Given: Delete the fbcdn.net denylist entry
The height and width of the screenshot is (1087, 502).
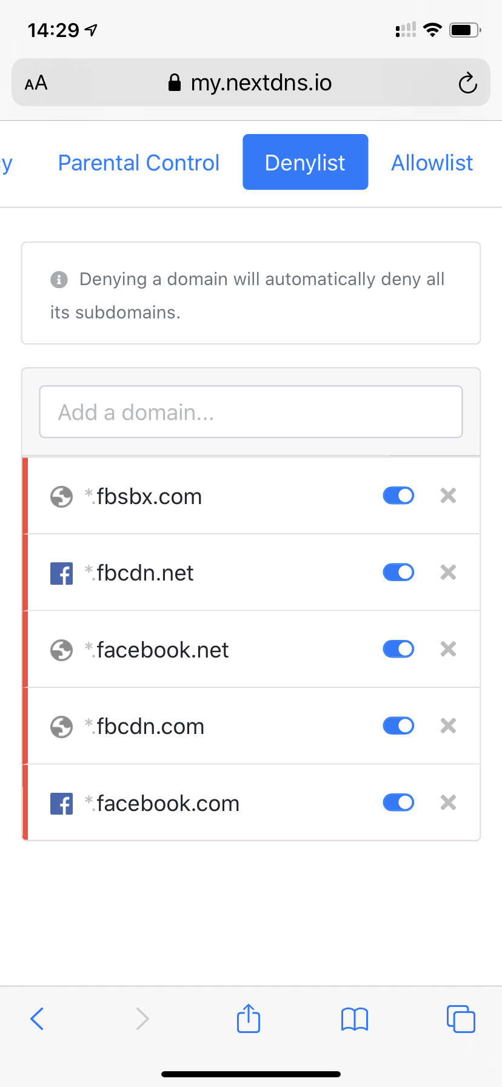Looking at the screenshot, I should click(x=448, y=572).
